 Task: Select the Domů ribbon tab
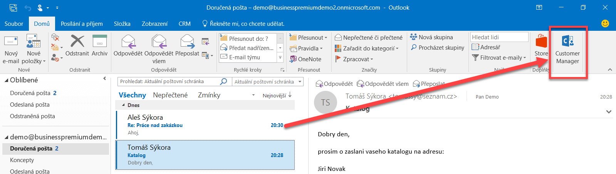(42, 23)
